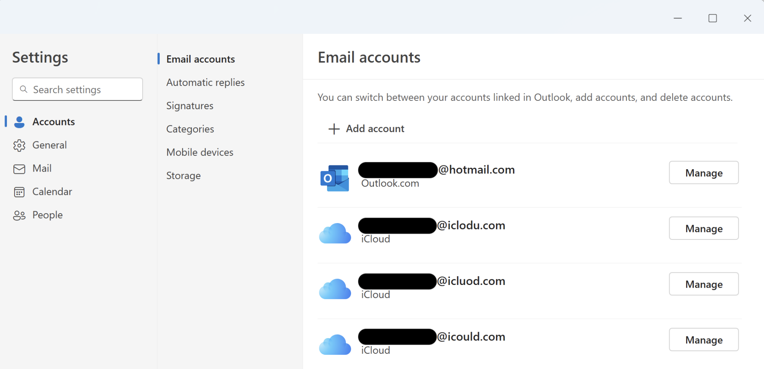Select the Email accounts subsection
764x369 pixels.
201,59
